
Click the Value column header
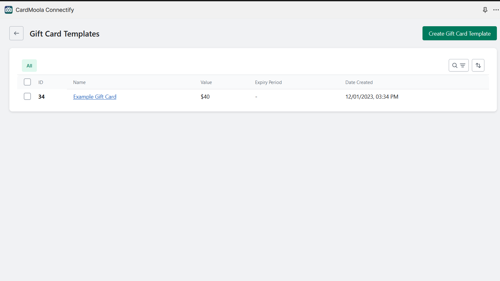[206, 82]
